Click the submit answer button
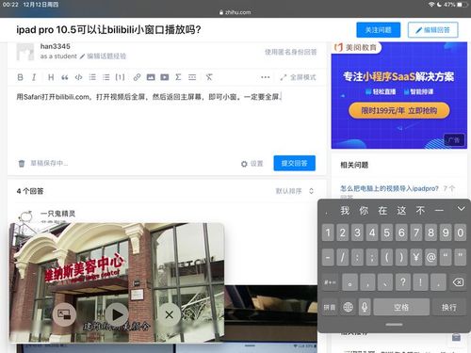 coord(294,163)
